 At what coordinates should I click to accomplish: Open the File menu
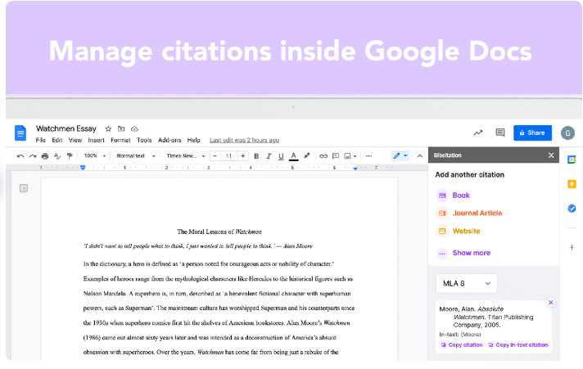(x=40, y=140)
